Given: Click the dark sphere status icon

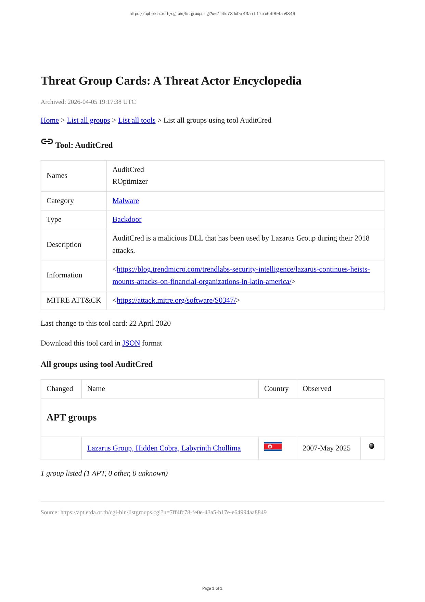Looking at the screenshot, I should pyautogui.click(x=372, y=446).
